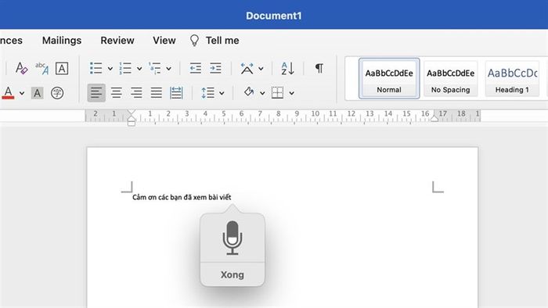This screenshot has height=308, width=548.
Task: Open the shading color dropdown
Action: tap(262, 93)
